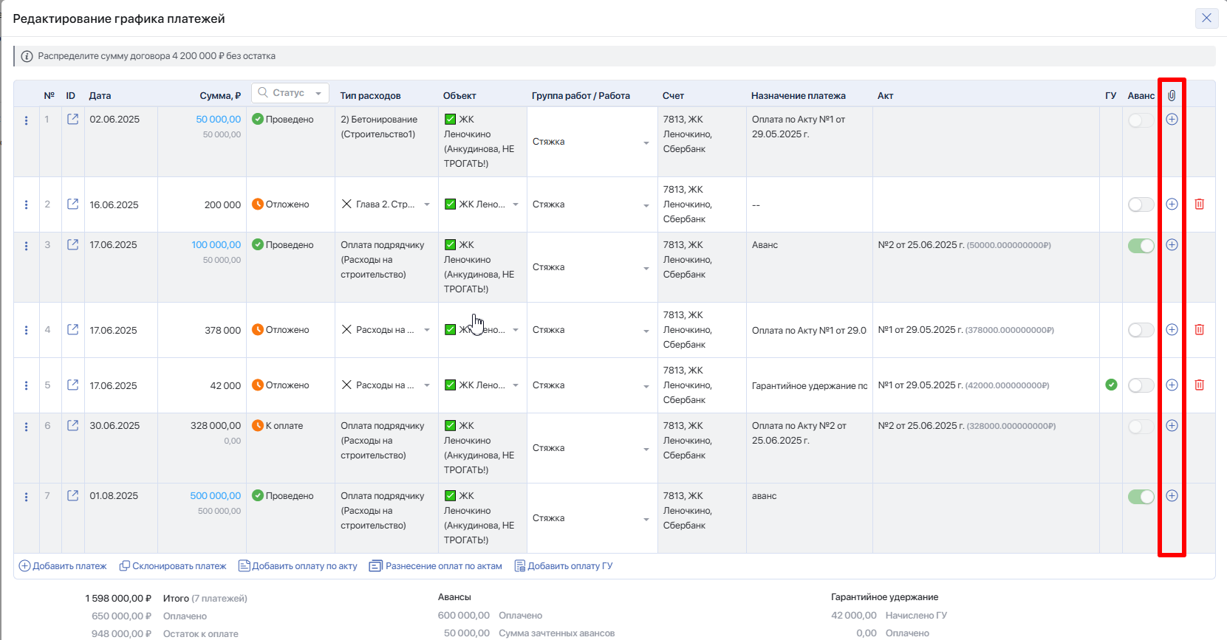Open payment ID link in row 1
This screenshot has height=640, width=1227.
72,119
